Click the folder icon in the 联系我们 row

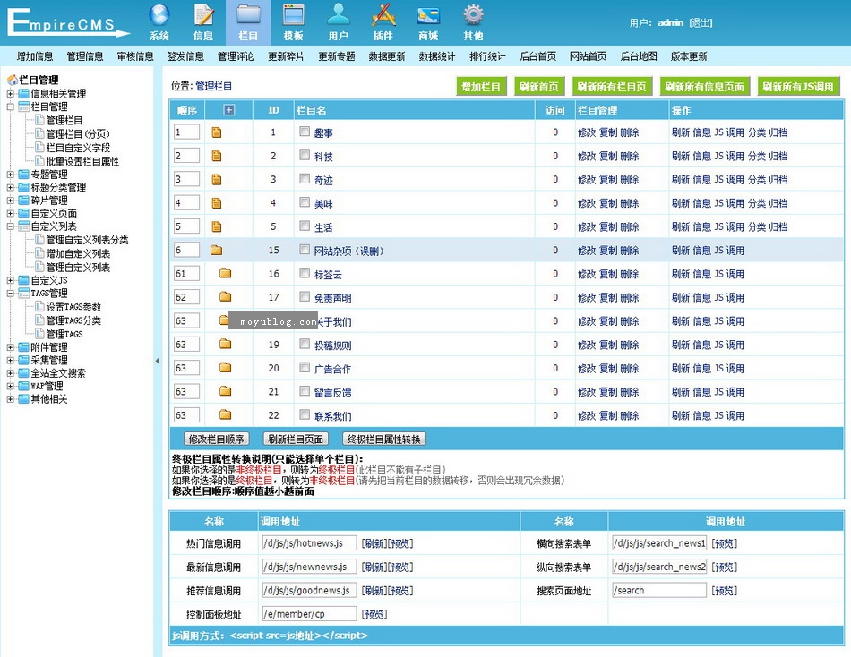(225, 415)
